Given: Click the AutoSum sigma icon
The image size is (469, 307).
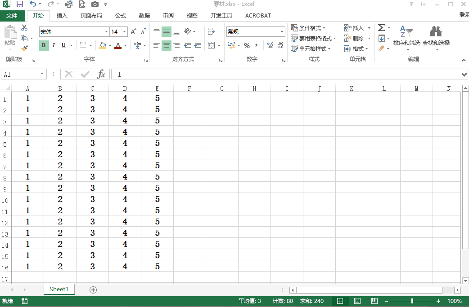Looking at the screenshot, I should tap(381, 28).
